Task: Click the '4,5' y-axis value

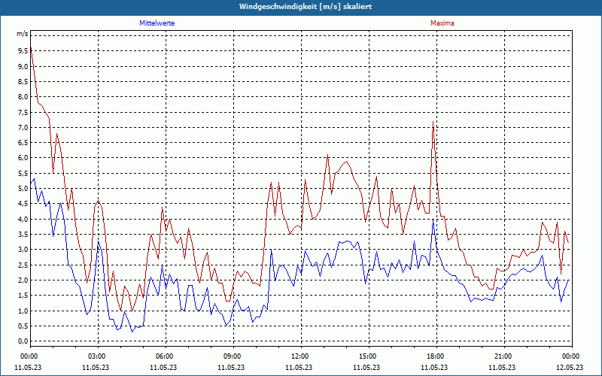Action: pyautogui.click(x=23, y=204)
